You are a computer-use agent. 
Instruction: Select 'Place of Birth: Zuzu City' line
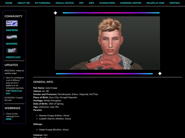tap(55, 97)
